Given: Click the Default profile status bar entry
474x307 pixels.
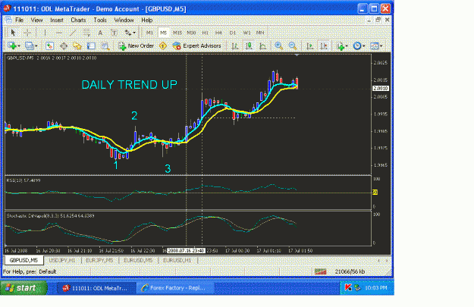Looking at the screenshot, I should coord(48,271).
